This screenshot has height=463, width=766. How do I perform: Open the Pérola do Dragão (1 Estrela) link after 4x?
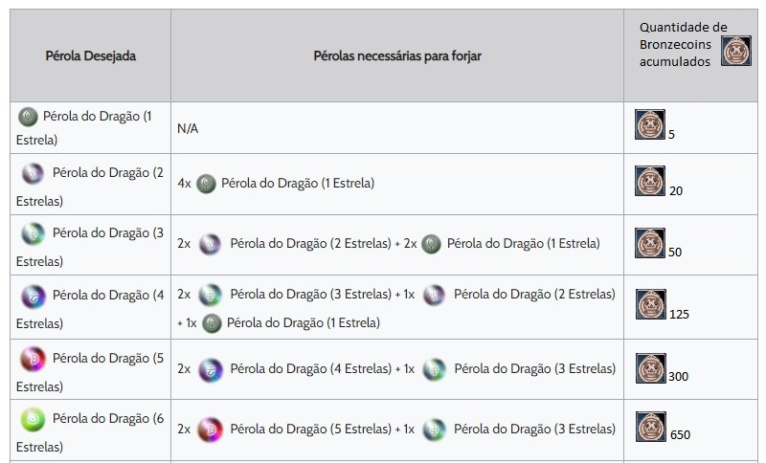tap(298, 183)
